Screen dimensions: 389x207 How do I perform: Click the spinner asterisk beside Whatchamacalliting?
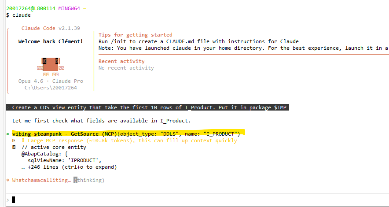coord(8,181)
